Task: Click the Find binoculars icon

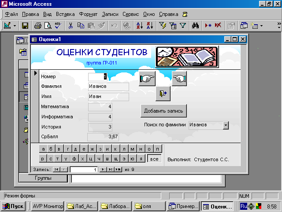Action: point(195,26)
